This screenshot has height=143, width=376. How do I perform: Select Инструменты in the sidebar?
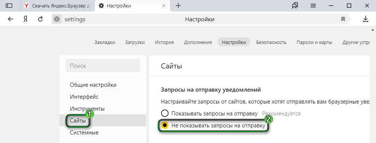87,109
